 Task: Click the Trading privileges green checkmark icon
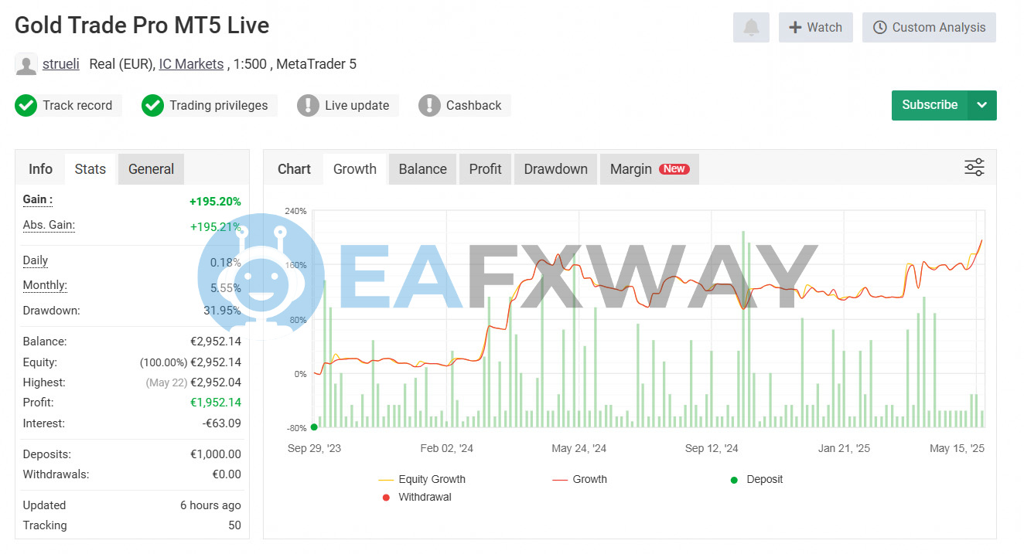click(x=152, y=106)
